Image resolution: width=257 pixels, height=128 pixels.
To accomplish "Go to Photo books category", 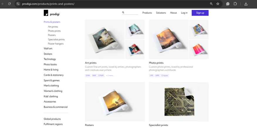I will pyautogui.click(x=50, y=64).
